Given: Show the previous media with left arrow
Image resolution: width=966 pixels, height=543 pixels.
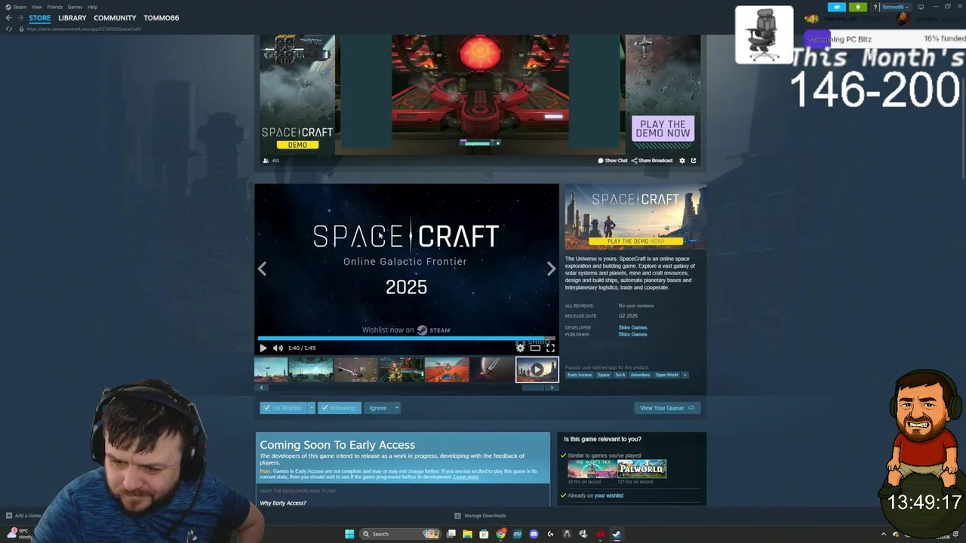Looking at the screenshot, I should 262,268.
